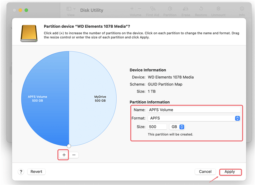This screenshot has width=255, height=185.
Task: Apply the partition changes
Action: [x=230, y=171]
